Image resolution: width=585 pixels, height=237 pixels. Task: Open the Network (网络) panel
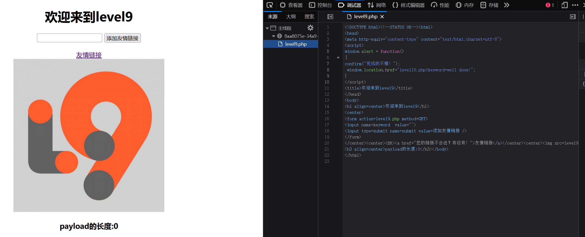point(377,5)
